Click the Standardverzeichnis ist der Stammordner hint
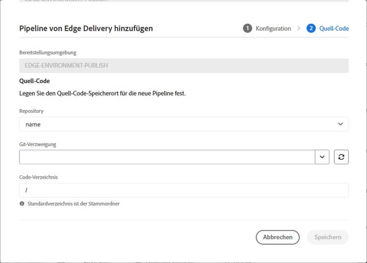367x263 pixels. click(73, 204)
